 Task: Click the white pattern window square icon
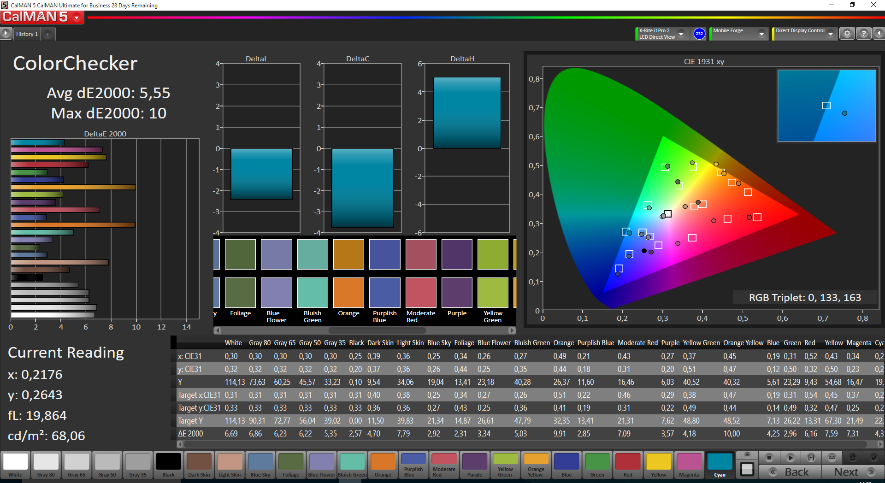pyautogui.click(x=747, y=469)
